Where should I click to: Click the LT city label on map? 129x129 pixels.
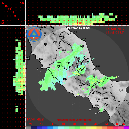[72, 90]
